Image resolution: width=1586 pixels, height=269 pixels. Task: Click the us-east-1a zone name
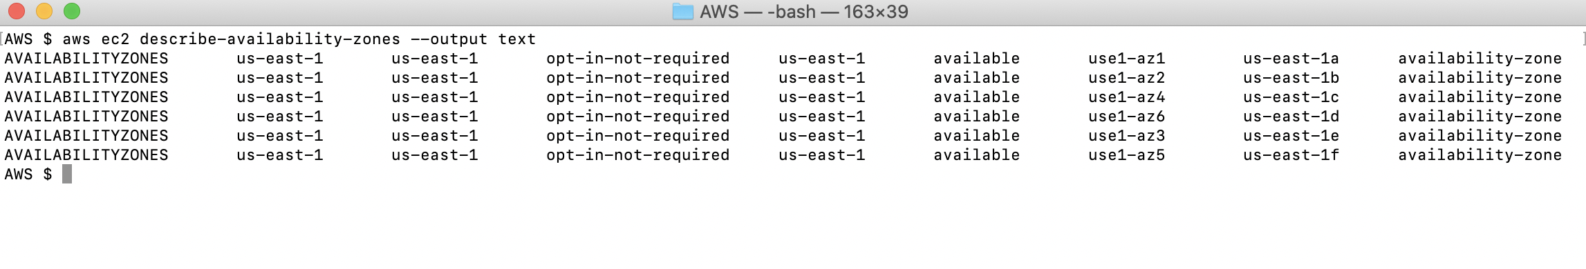pos(1291,59)
